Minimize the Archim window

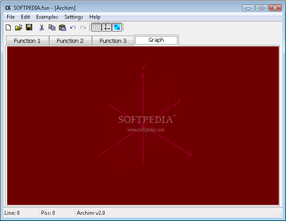248,8
